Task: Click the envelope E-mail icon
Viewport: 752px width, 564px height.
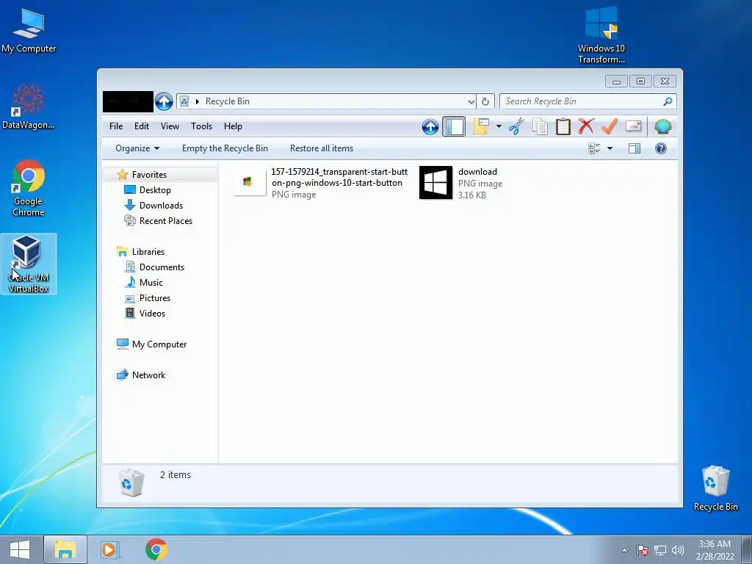Action: tap(634, 126)
